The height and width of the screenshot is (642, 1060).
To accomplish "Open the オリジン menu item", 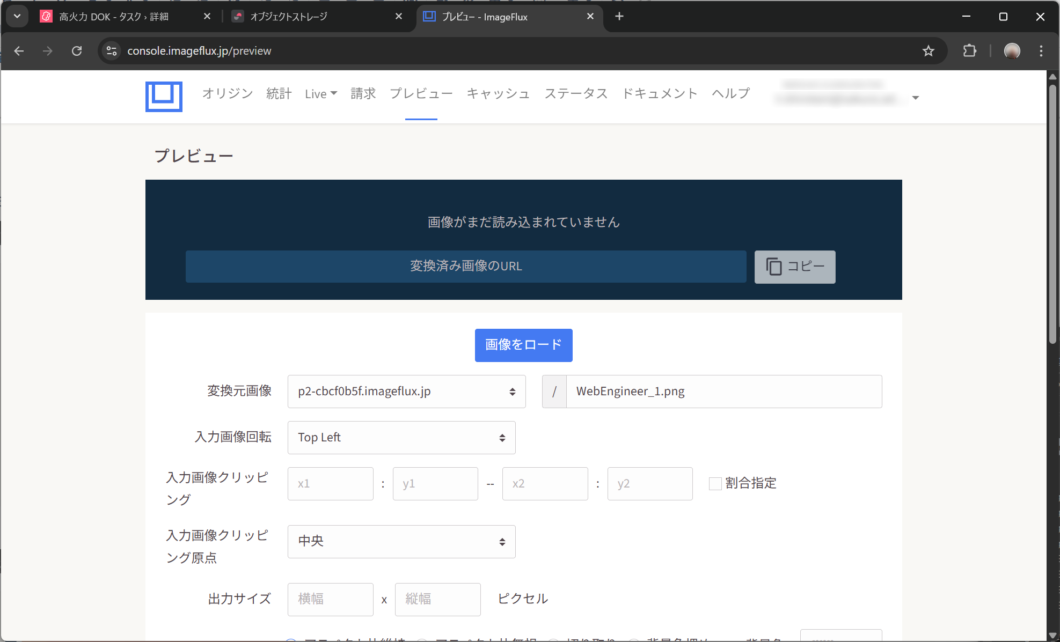I will point(227,94).
